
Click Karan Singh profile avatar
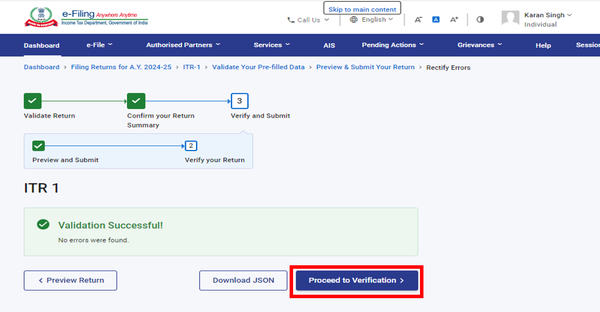pyautogui.click(x=510, y=18)
